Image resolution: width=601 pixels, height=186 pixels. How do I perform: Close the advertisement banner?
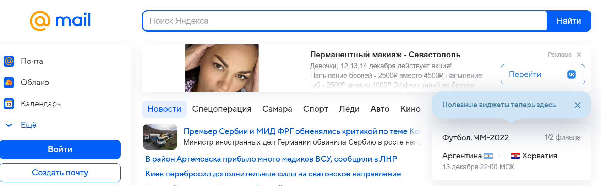click(x=579, y=55)
